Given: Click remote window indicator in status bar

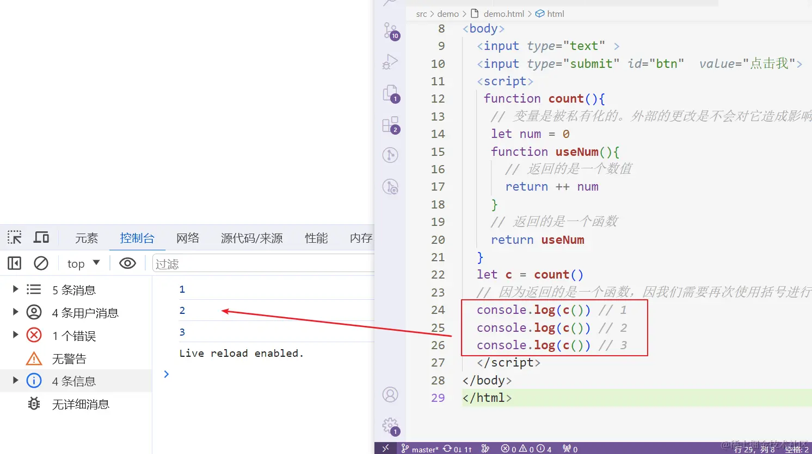Looking at the screenshot, I should pos(385,449).
